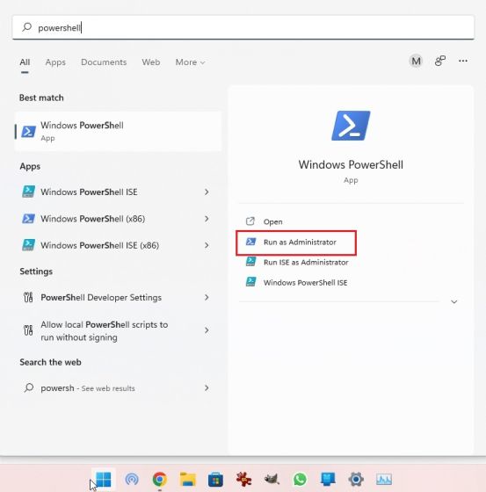Click the web search magnifier icon beside powersh
The height and width of the screenshot is (492, 486).
29,387
